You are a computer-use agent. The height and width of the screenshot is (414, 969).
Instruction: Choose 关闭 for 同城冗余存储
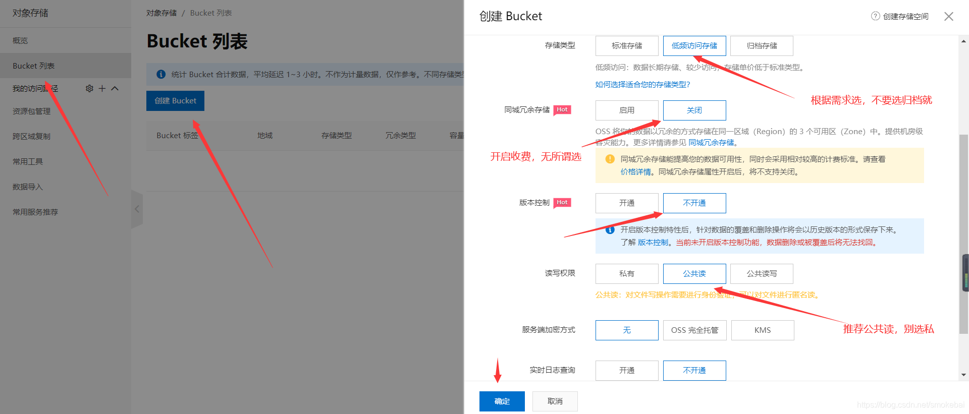(x=694, y=110)
